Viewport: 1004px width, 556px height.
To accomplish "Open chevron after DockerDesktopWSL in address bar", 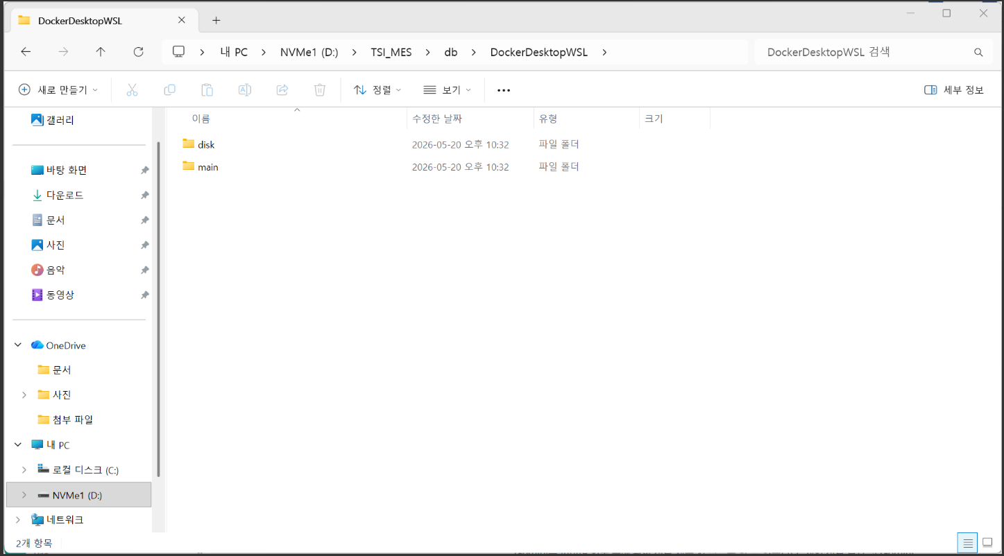I will [604, 52].
